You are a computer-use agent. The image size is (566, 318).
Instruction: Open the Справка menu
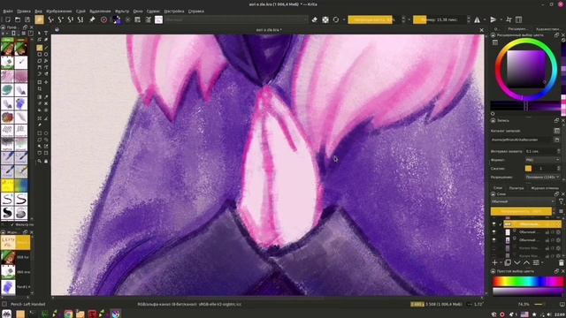pos(196,11)
